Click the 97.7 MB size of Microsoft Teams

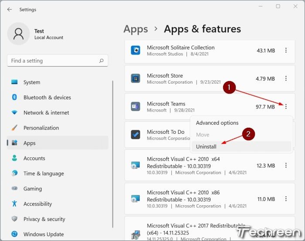265,107
